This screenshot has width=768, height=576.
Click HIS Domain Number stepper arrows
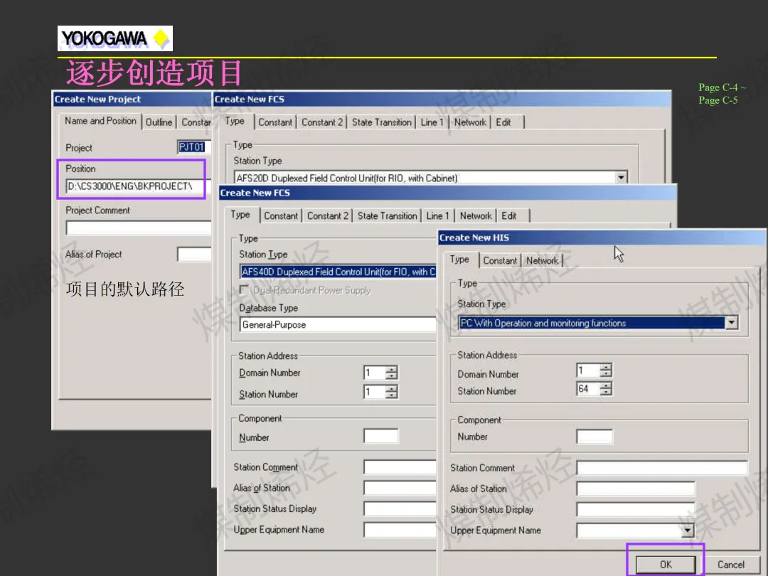point(606,370)
